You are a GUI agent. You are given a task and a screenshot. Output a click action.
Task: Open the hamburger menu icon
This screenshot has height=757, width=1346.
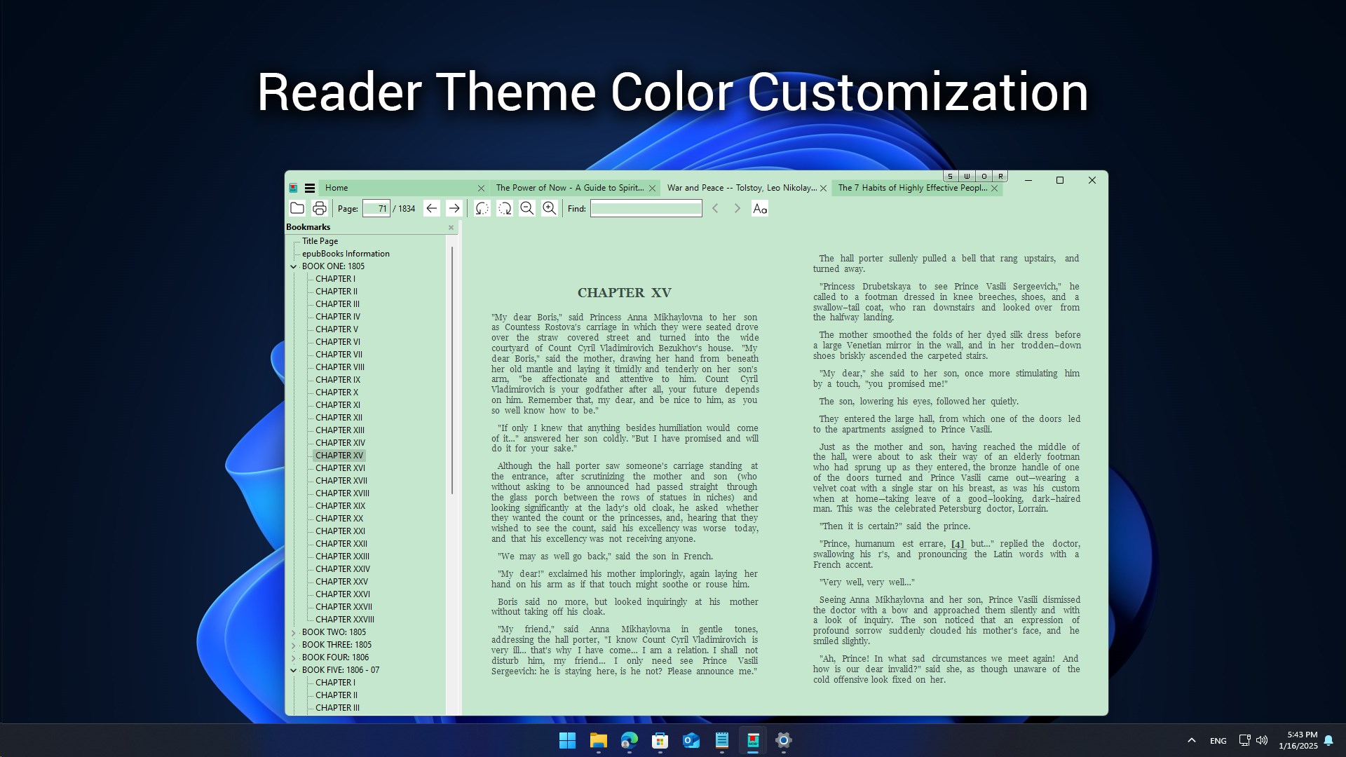(309, 188)
